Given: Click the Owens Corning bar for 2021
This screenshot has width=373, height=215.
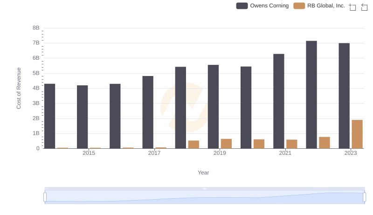Looking at the screenshot, I should pyautogui.click(x=278, y=101).
